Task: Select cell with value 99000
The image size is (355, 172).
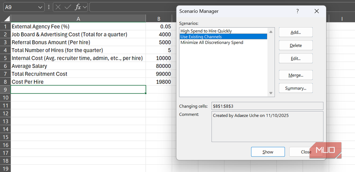Action: (x=159, y=74)
